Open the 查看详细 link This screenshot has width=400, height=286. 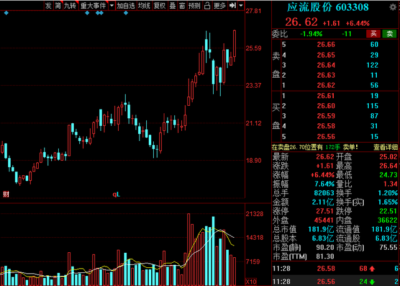pos(385,147)
